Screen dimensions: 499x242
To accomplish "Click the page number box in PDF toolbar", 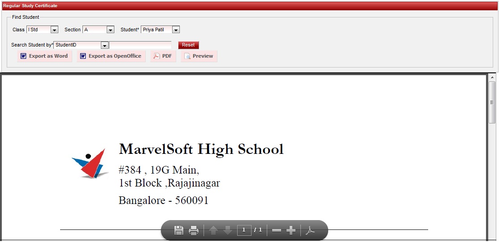I will point(244,230).
